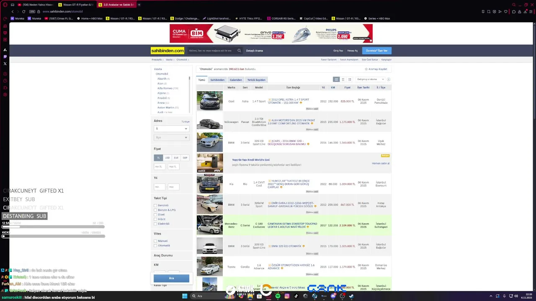Click the Ücretsiz İlan Ver button

pyautogui.click(x=377, y=51)
